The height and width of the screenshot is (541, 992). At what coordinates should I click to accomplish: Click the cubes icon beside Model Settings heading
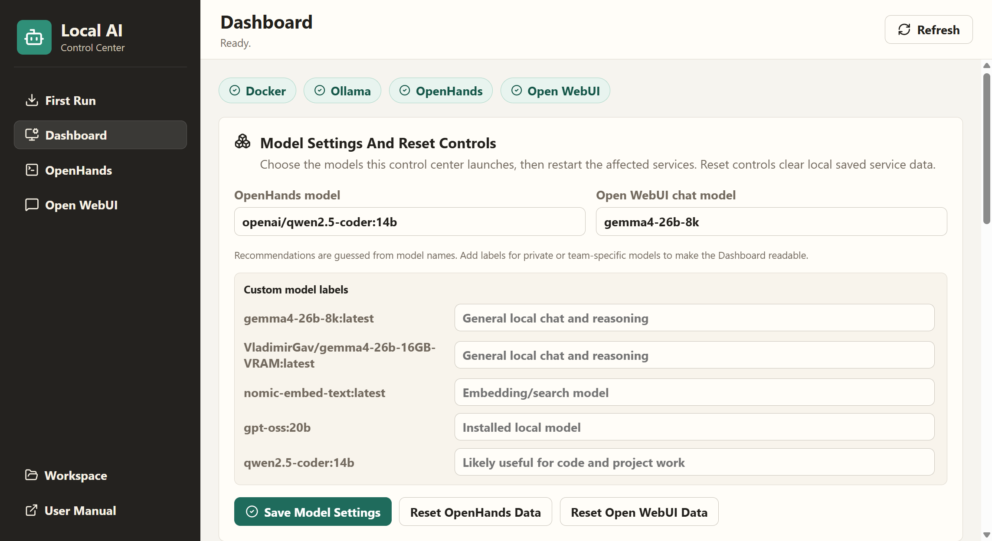coord(242,141)
